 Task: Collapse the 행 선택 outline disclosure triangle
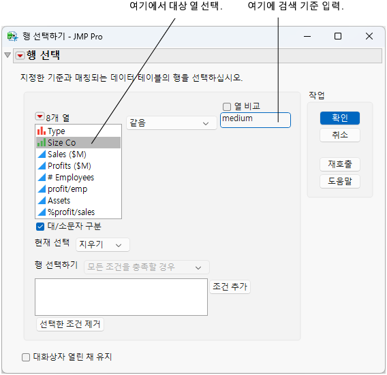pos(7,55)
